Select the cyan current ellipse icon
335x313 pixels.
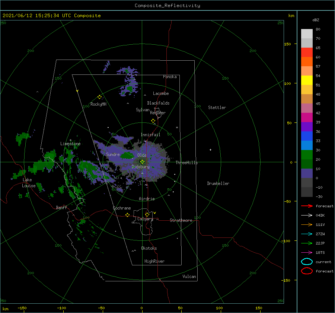(x=307, y=262)
